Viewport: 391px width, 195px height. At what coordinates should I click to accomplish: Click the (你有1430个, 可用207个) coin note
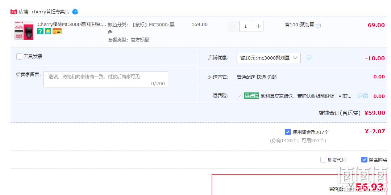(x=298, y=140)
